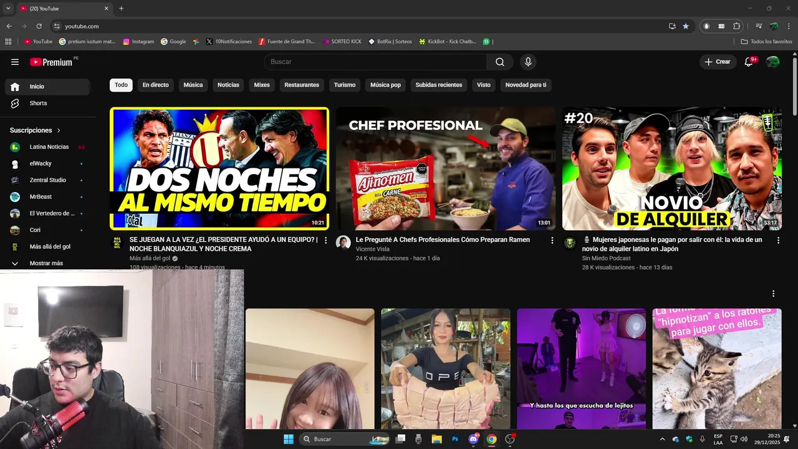Start voice search with the microphone
The width and height of the screenshot is (798, 449).
(528, 62)
